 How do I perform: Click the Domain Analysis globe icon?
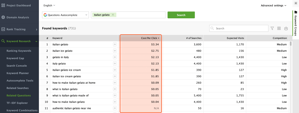point(3,17)
